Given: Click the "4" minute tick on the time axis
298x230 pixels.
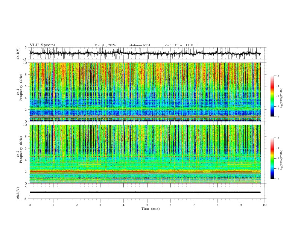Looking at the screenshot, I should point(123,205).
